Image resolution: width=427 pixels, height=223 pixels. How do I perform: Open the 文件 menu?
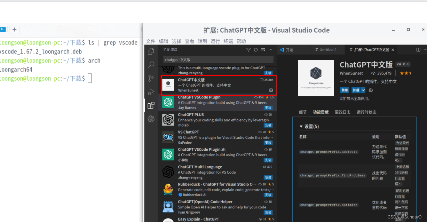coord(151,41)
